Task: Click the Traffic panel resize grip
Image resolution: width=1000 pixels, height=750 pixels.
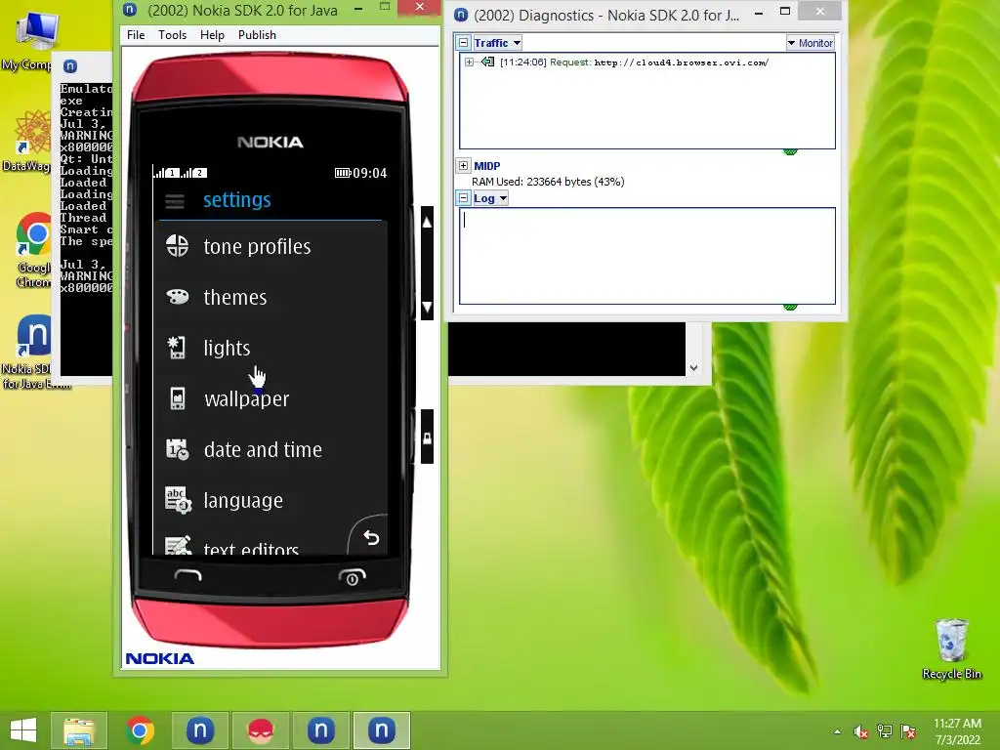Action: click(x=790, y=151)
